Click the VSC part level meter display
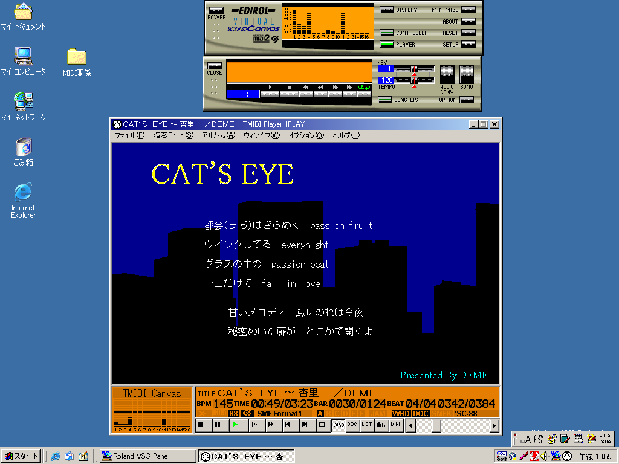Viewport: 619px width, 464px height. point(328,23)
